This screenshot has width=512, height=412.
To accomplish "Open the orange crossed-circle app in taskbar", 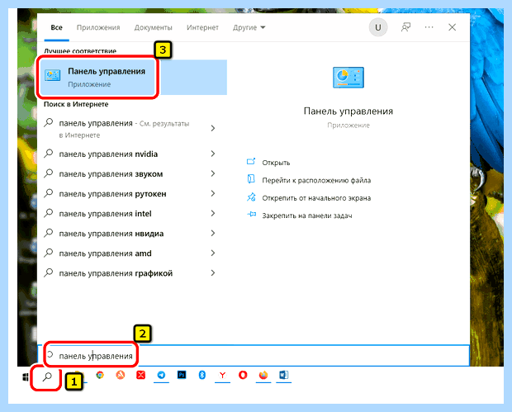I will click(121, 375).
